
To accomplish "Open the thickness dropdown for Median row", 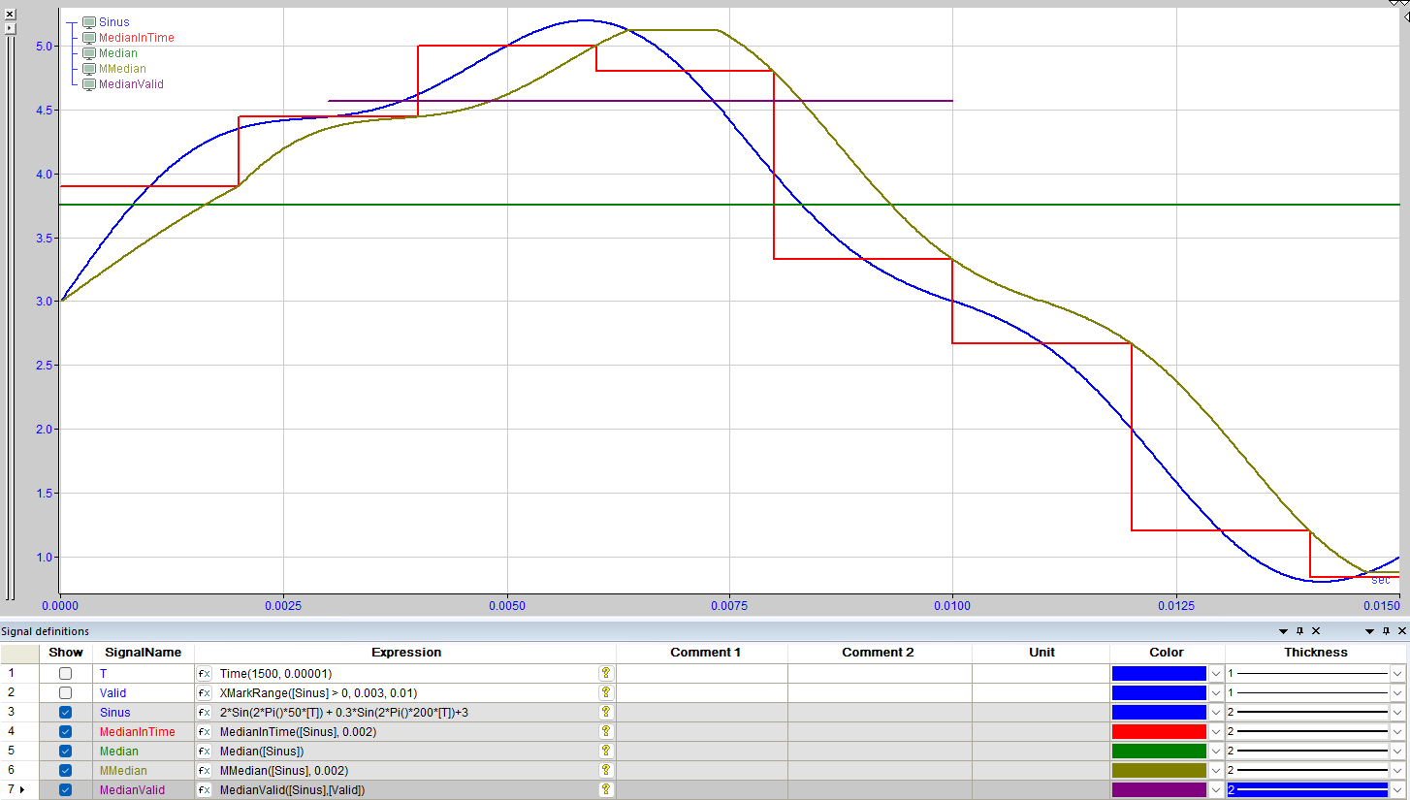I will [x=1397, y=751].
